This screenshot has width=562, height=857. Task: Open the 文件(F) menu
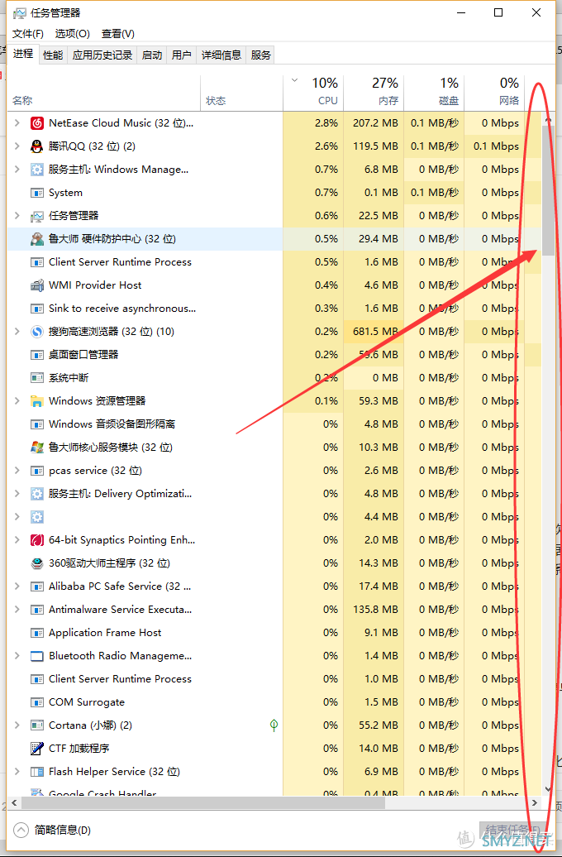point(28,34)
